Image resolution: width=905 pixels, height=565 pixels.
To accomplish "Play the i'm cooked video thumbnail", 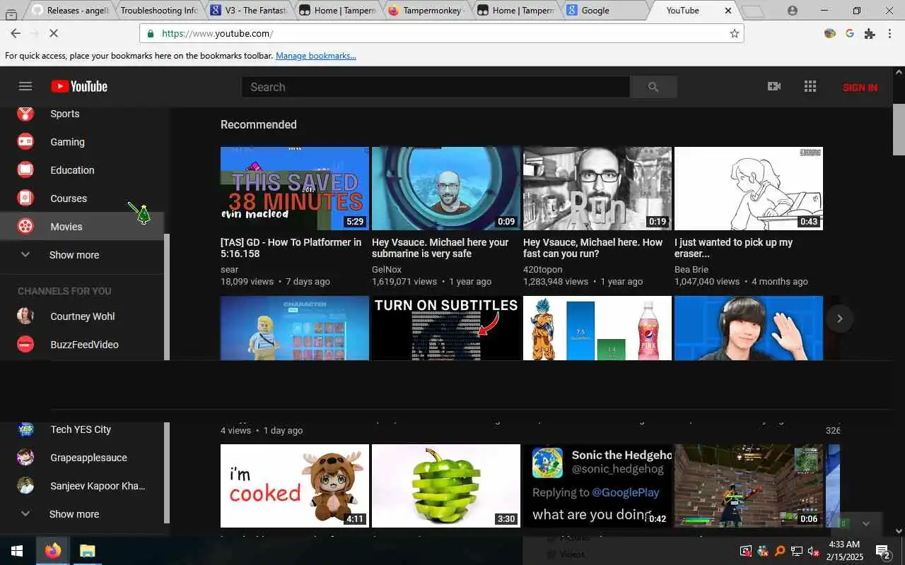I will pyautogui.click(x=295, y=486).
